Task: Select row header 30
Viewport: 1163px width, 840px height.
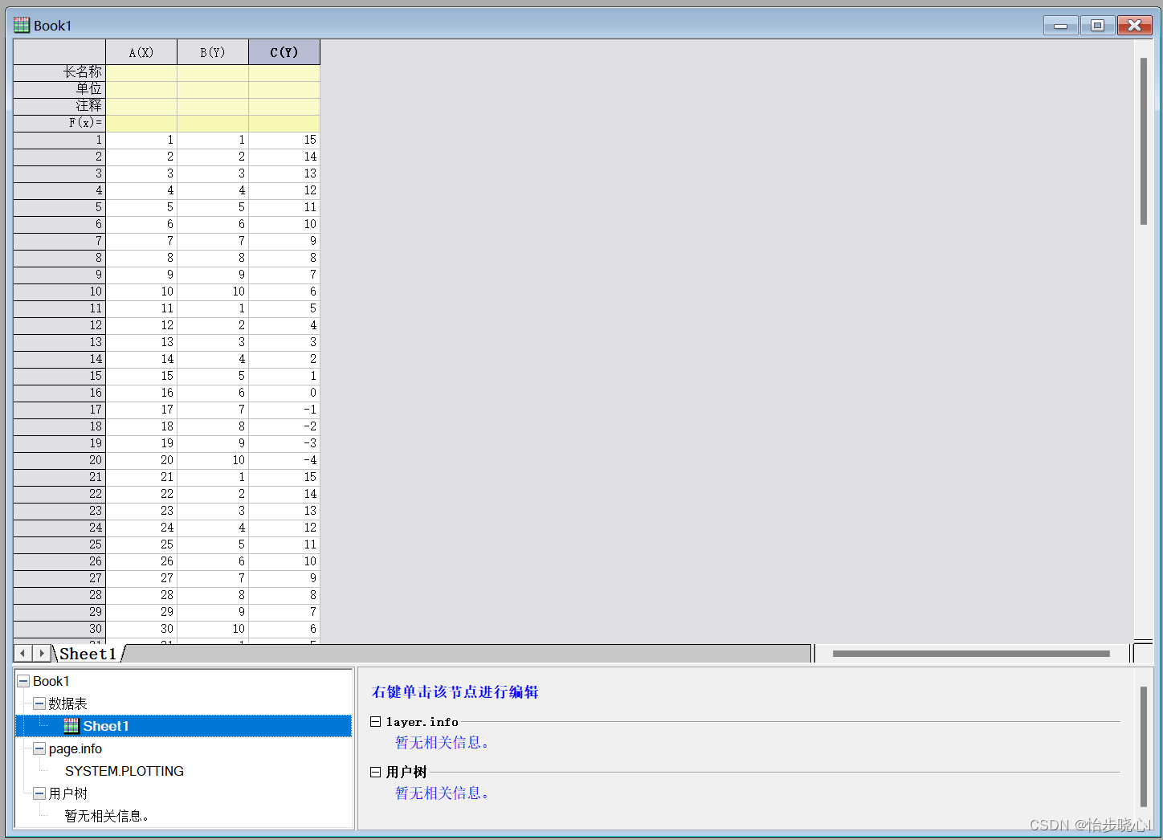Action: point(59,629)
